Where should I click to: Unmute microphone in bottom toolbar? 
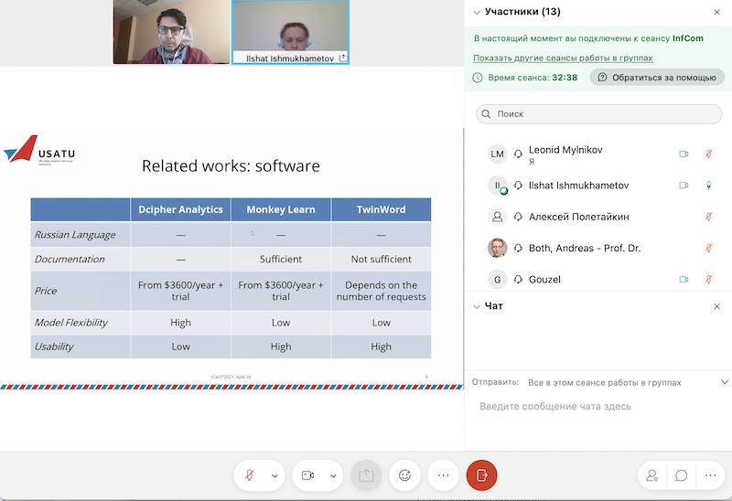pos(250,475)
